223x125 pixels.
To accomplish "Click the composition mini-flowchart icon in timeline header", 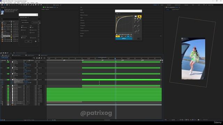I will (x=34, y=58).
